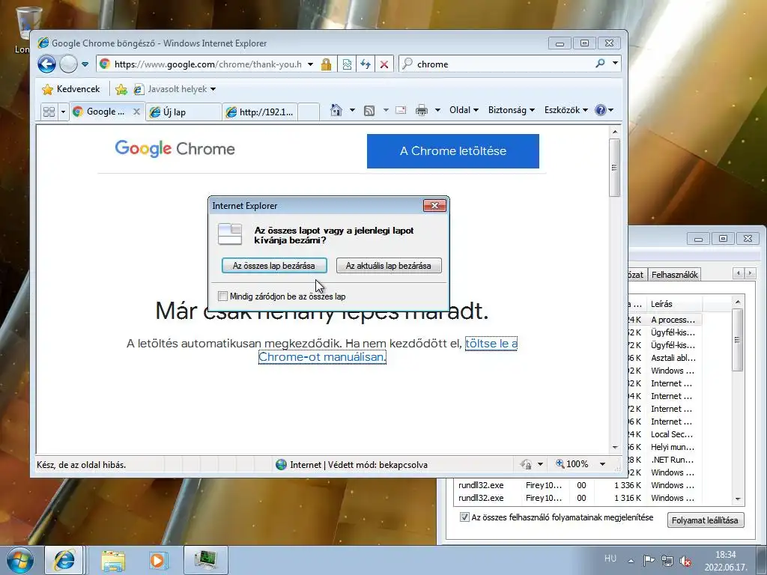
Task: Uncheck Az összes felhasználó folyamatainak megjelenítése
Action: click(464, 517)
